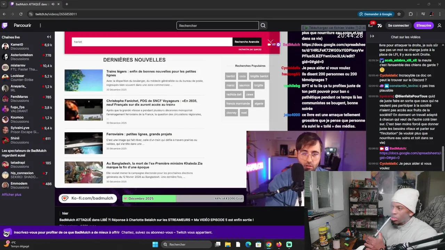445x250 pixels.
Task: Open FemiMarss channel in the sidebar
Action: (x=27, y=99)
